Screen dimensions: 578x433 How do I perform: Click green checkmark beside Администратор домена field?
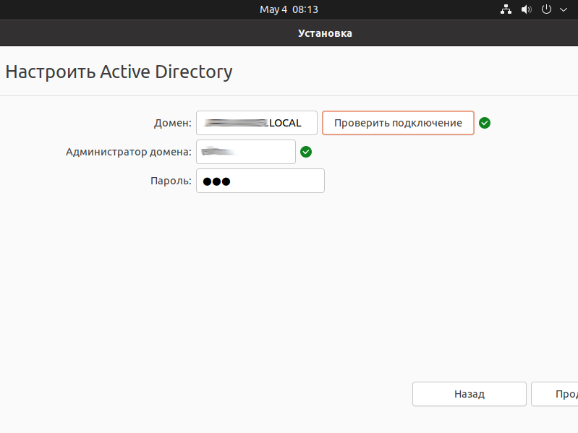[306, 152]
